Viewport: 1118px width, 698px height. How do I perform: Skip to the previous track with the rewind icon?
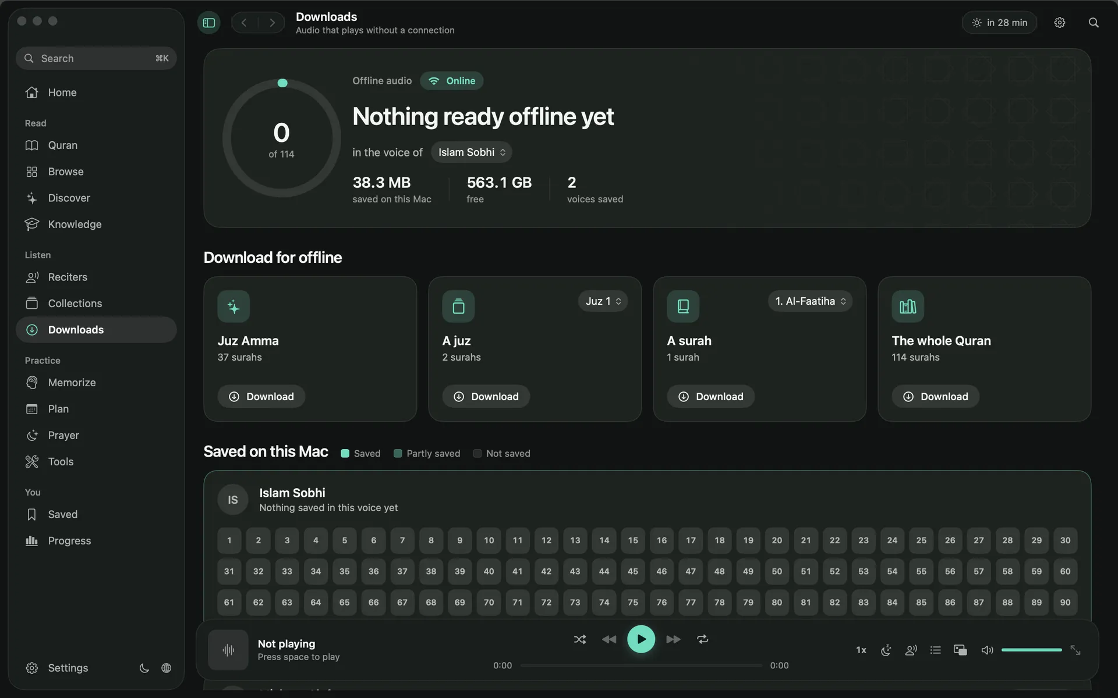coord(609,639)
